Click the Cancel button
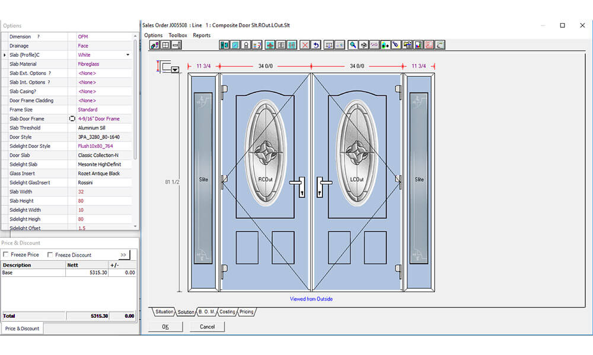This screenshot has height=355, width=593. (x=207, y=326)
